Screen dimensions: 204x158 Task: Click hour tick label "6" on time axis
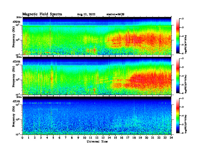click(59, 138)
